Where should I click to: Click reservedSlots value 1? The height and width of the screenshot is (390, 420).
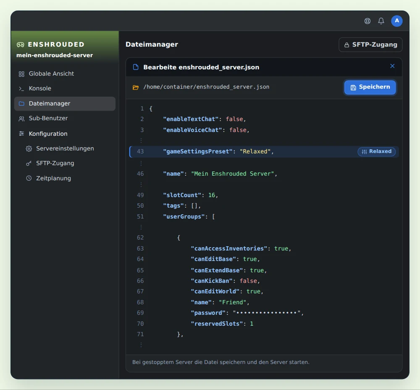click(x=252, y=324)
